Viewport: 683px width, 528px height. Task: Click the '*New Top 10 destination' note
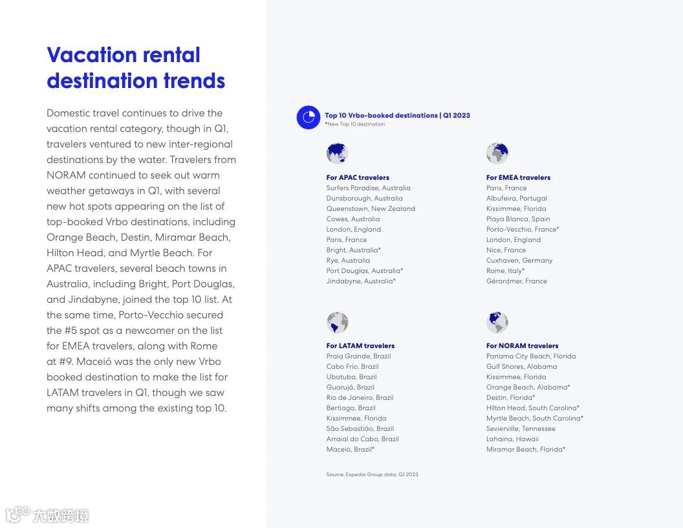[x=355, y=124]
